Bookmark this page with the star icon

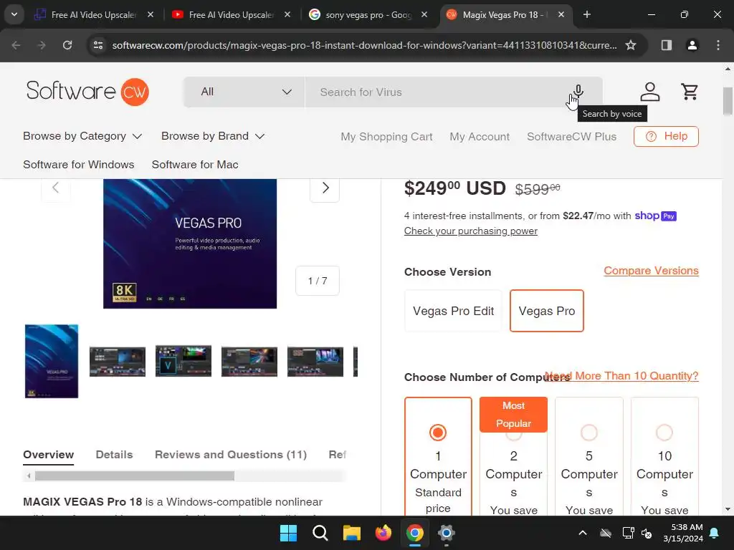click(x=631, y=45)
